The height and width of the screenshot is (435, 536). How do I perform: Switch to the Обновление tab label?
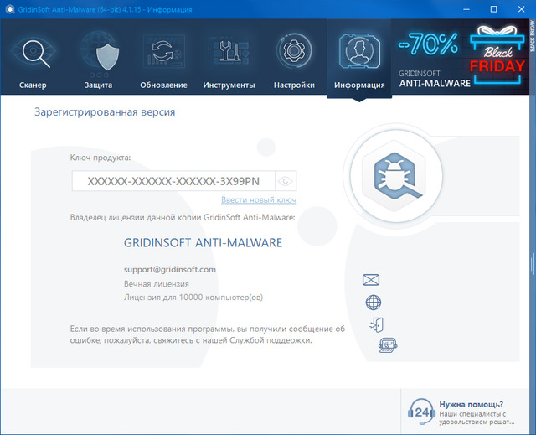[164, 85]
